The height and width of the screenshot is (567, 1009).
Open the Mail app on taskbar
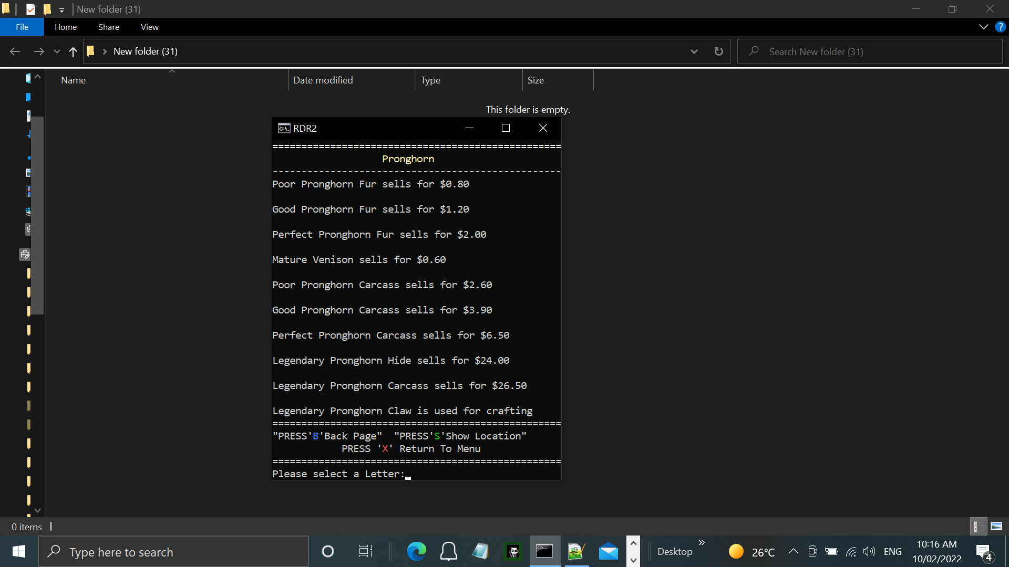pos(608,551)
